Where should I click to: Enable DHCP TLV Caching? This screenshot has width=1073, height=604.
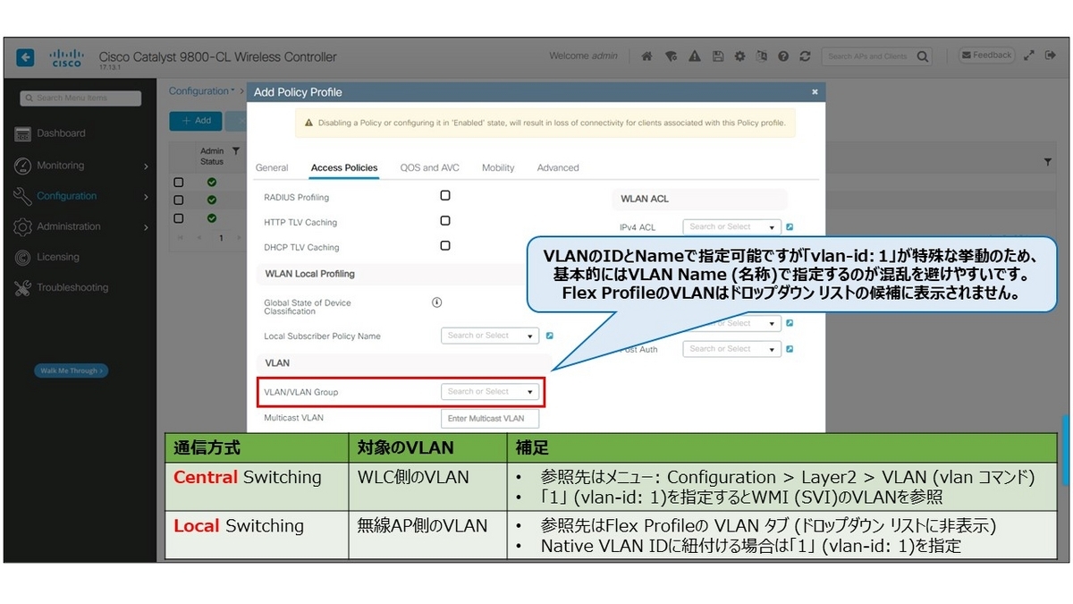click(444, 245)
